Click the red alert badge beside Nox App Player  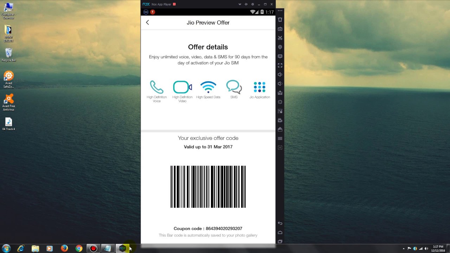click(174, 4)
